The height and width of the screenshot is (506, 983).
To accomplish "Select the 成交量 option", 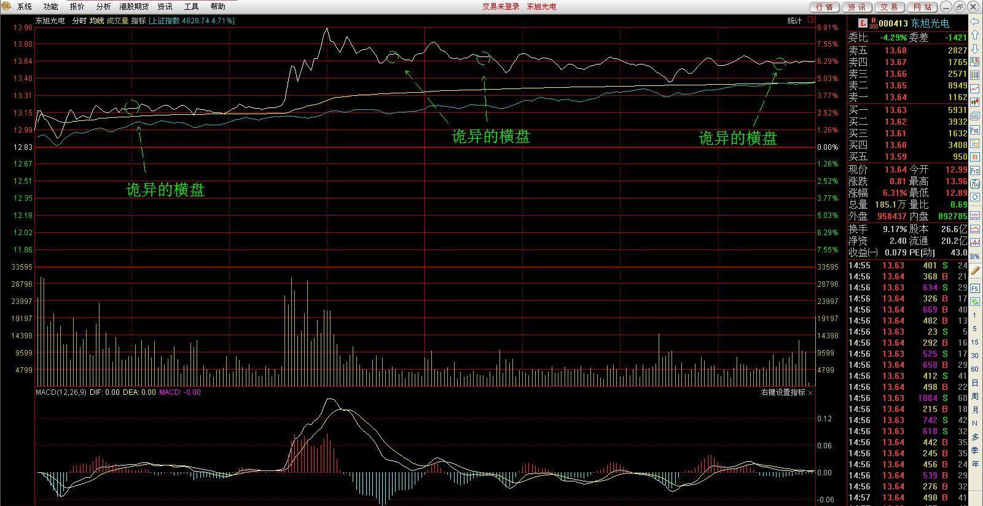I will click(117, 21).
